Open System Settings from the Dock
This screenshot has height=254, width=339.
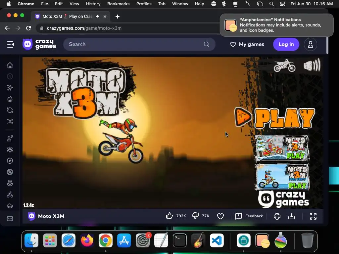[x=143, y=240]
